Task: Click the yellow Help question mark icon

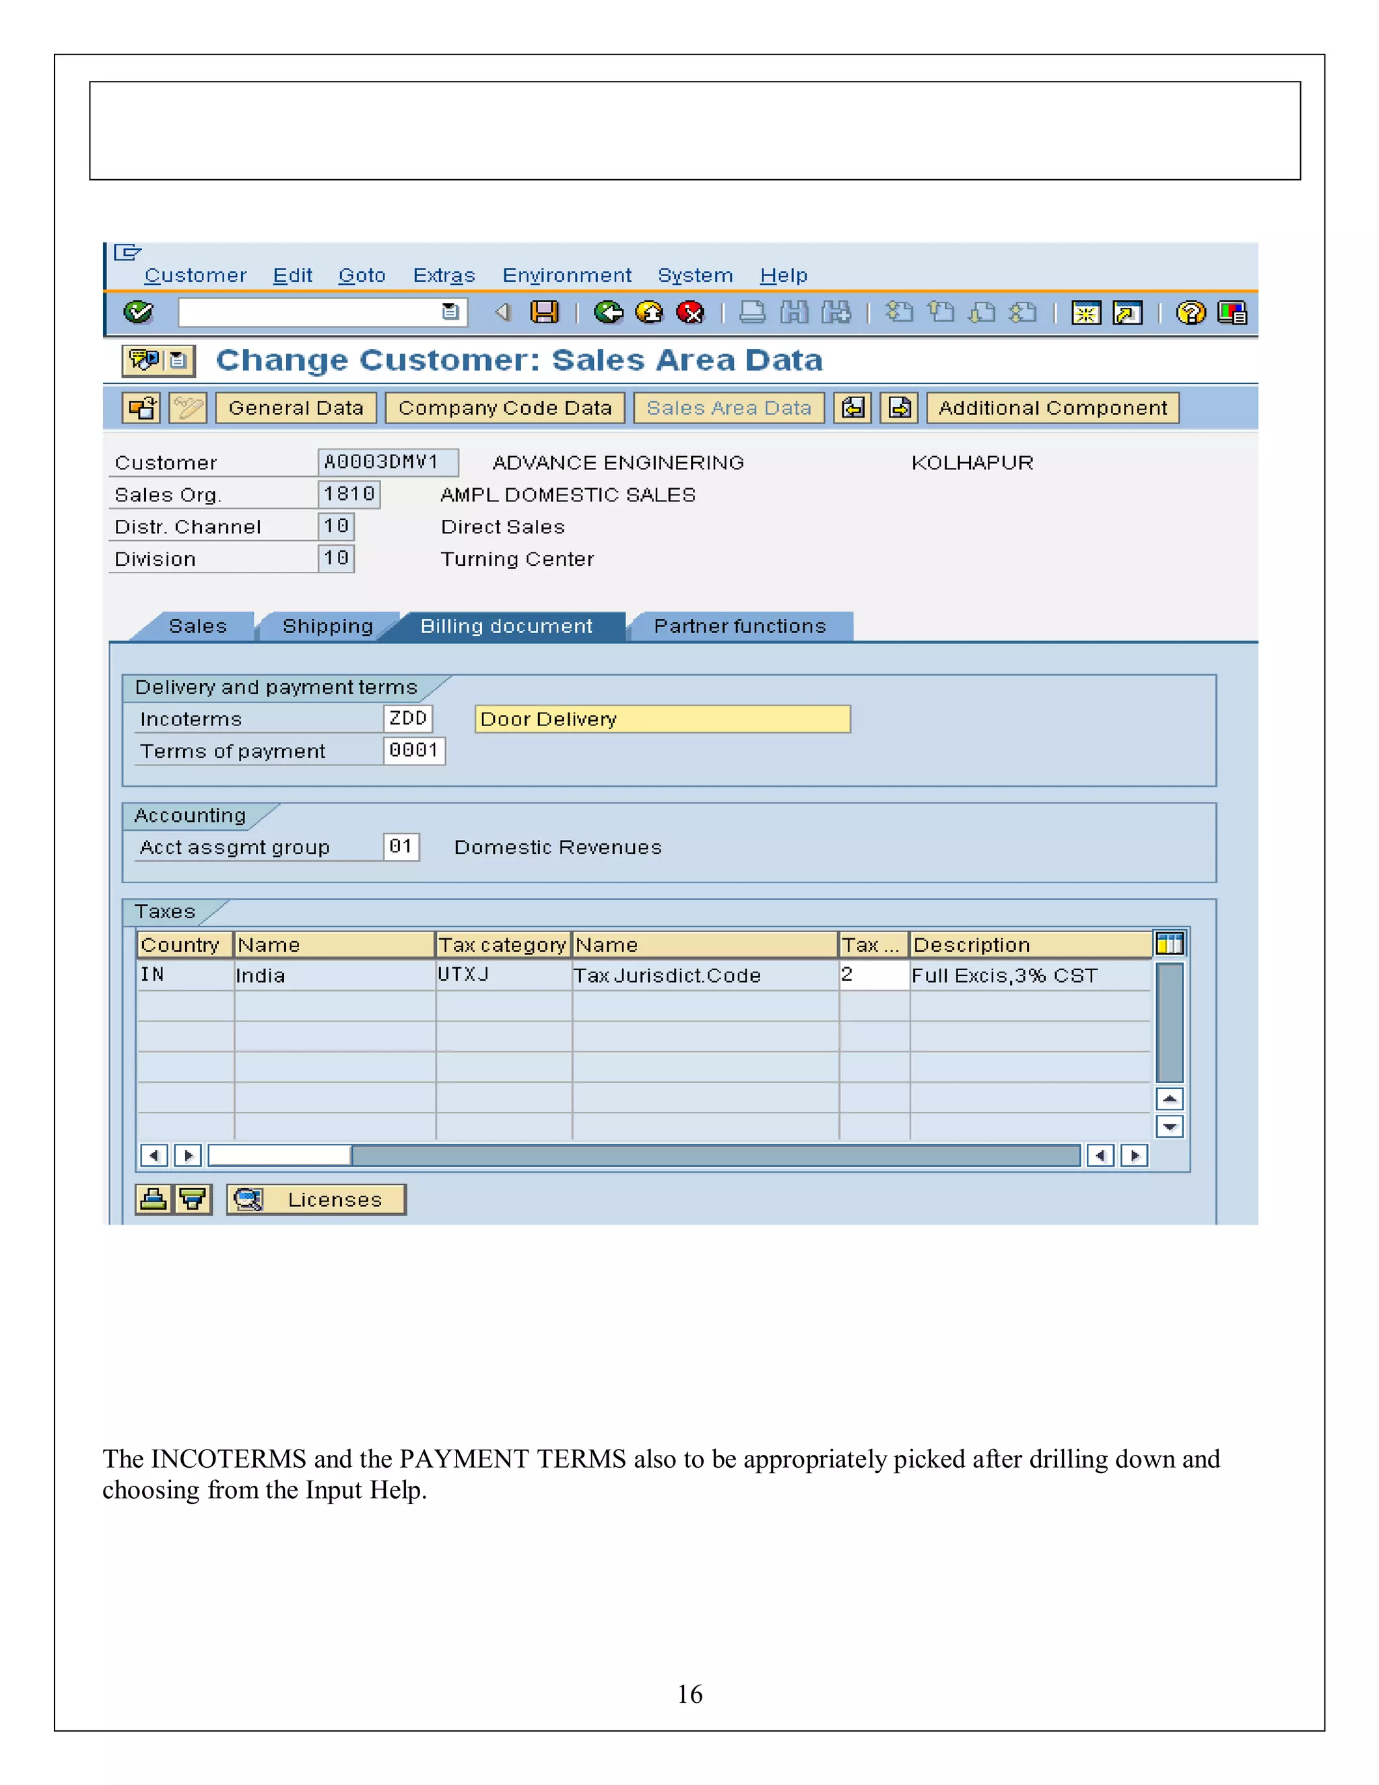Action: click(1190, 313)
